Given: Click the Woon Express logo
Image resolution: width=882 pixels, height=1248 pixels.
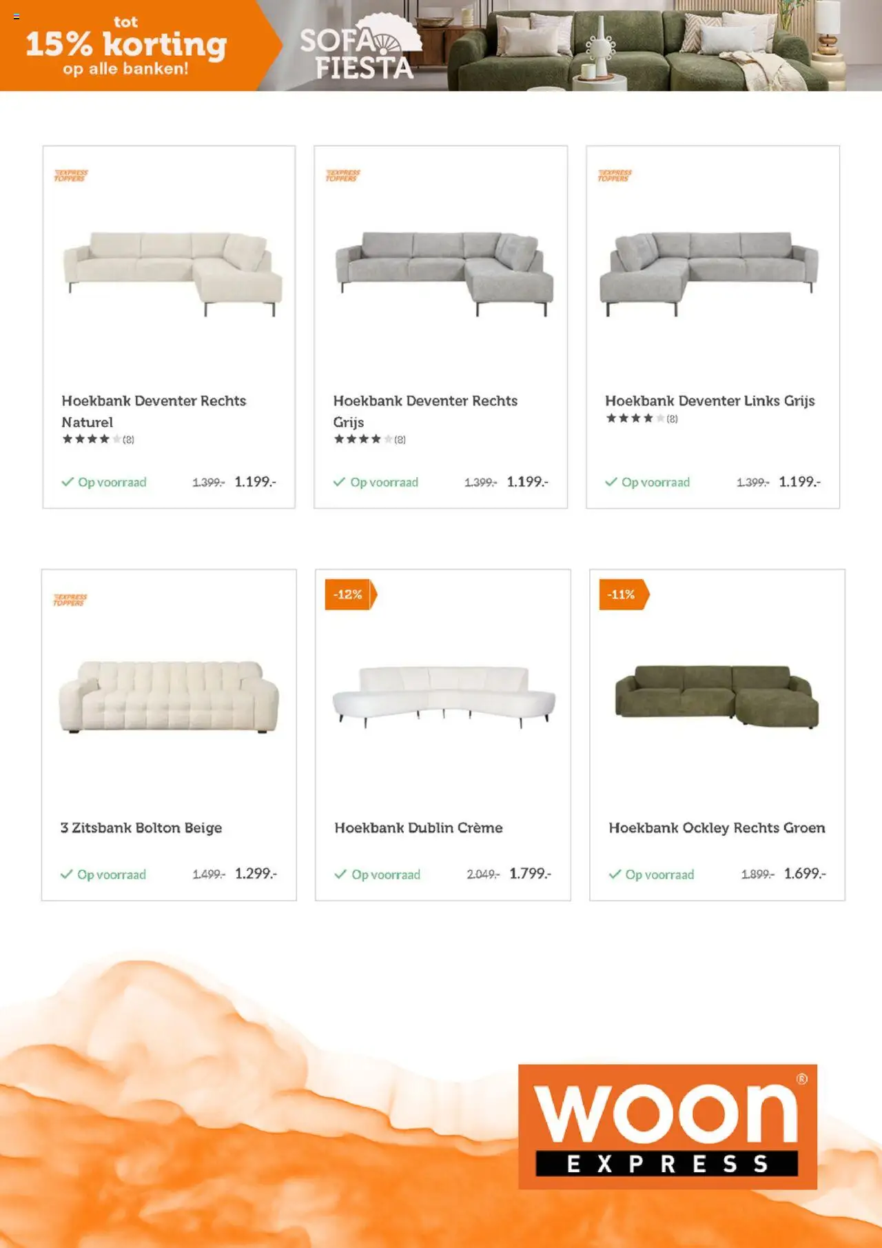Looking at the screenshot, I should (668, 1127).
